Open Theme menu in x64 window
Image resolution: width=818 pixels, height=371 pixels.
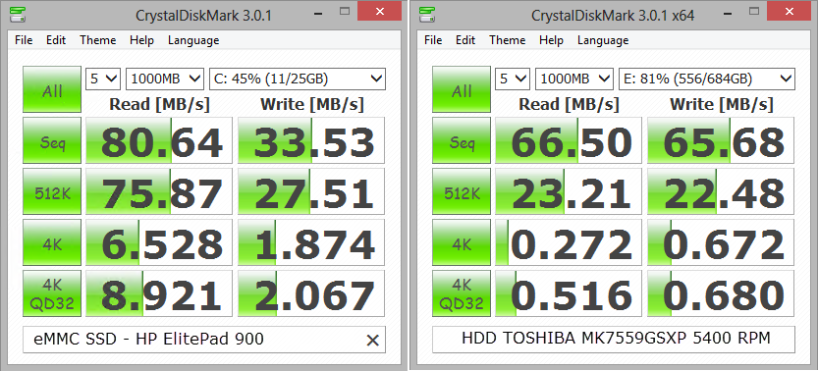[507, 40]
